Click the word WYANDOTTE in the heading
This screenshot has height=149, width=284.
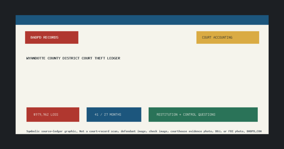point(36,58)
